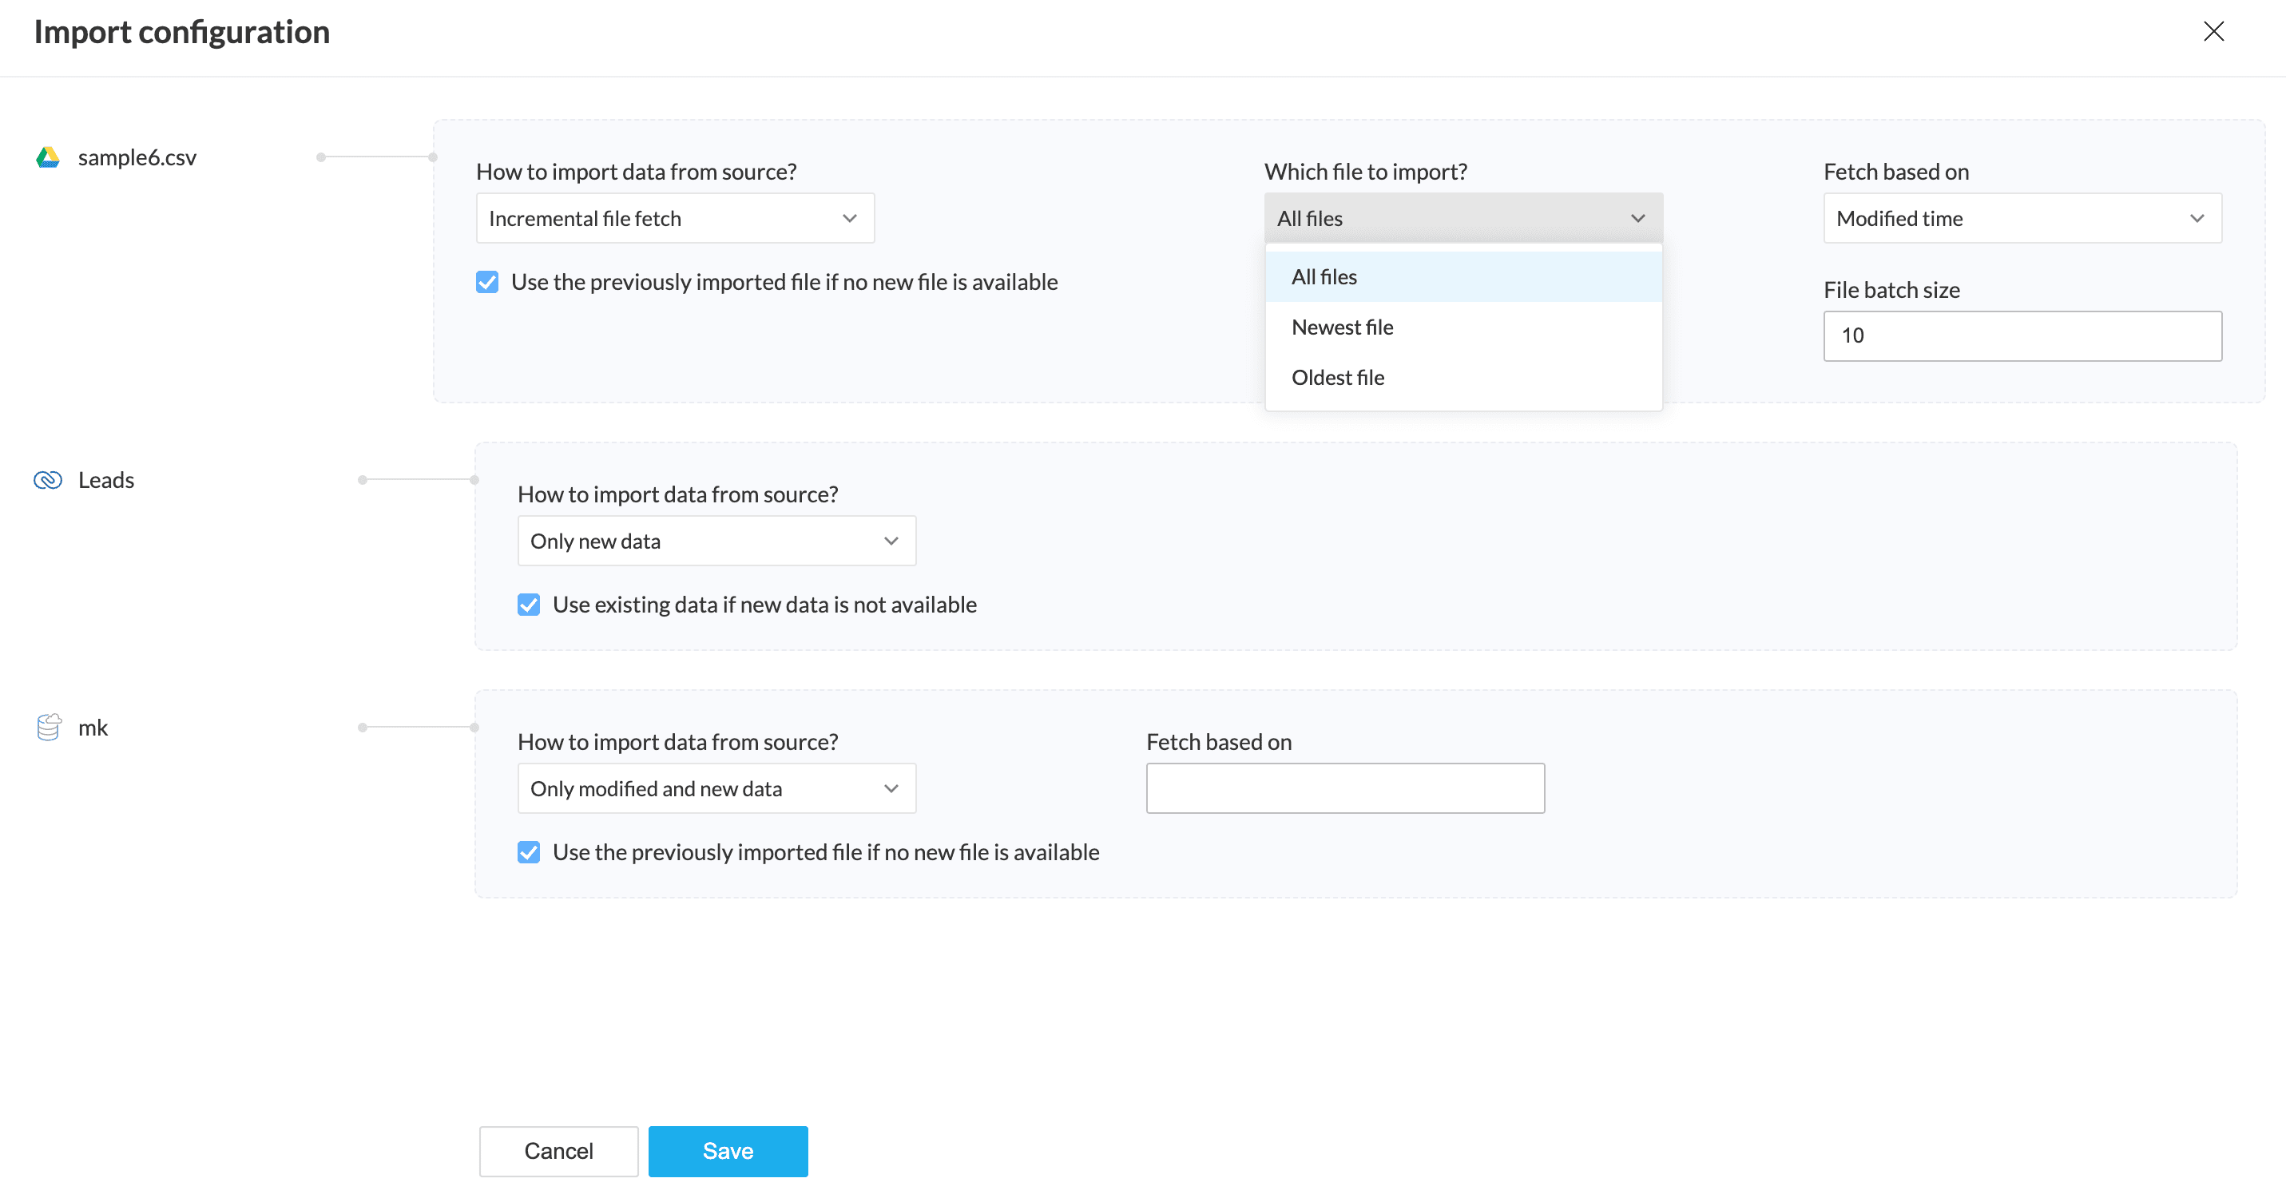2286x1198 pixels.
Task: Choose All files option in list
Action: click(1324, 277)
